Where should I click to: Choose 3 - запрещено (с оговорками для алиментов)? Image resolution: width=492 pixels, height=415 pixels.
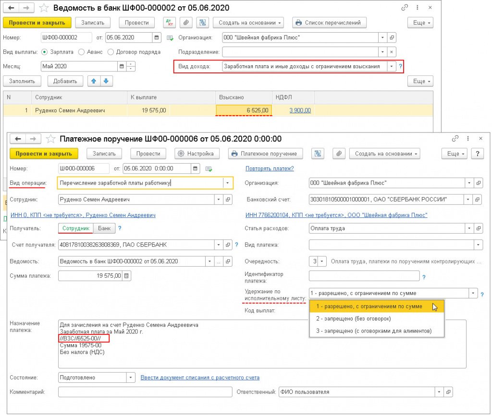point(374,331)
